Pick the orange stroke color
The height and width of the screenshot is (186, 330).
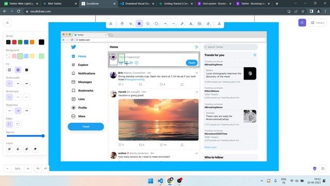[32, 42]
